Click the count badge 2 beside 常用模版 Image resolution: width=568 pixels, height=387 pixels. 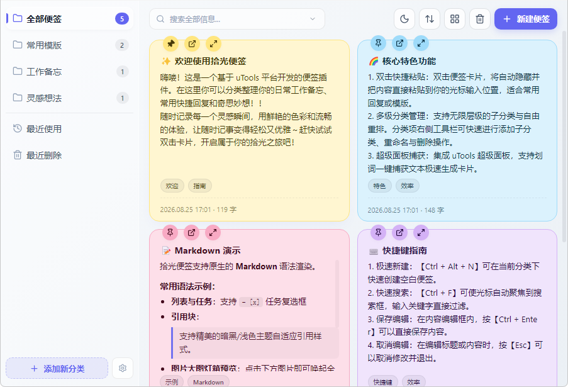[x=122, y=45]
